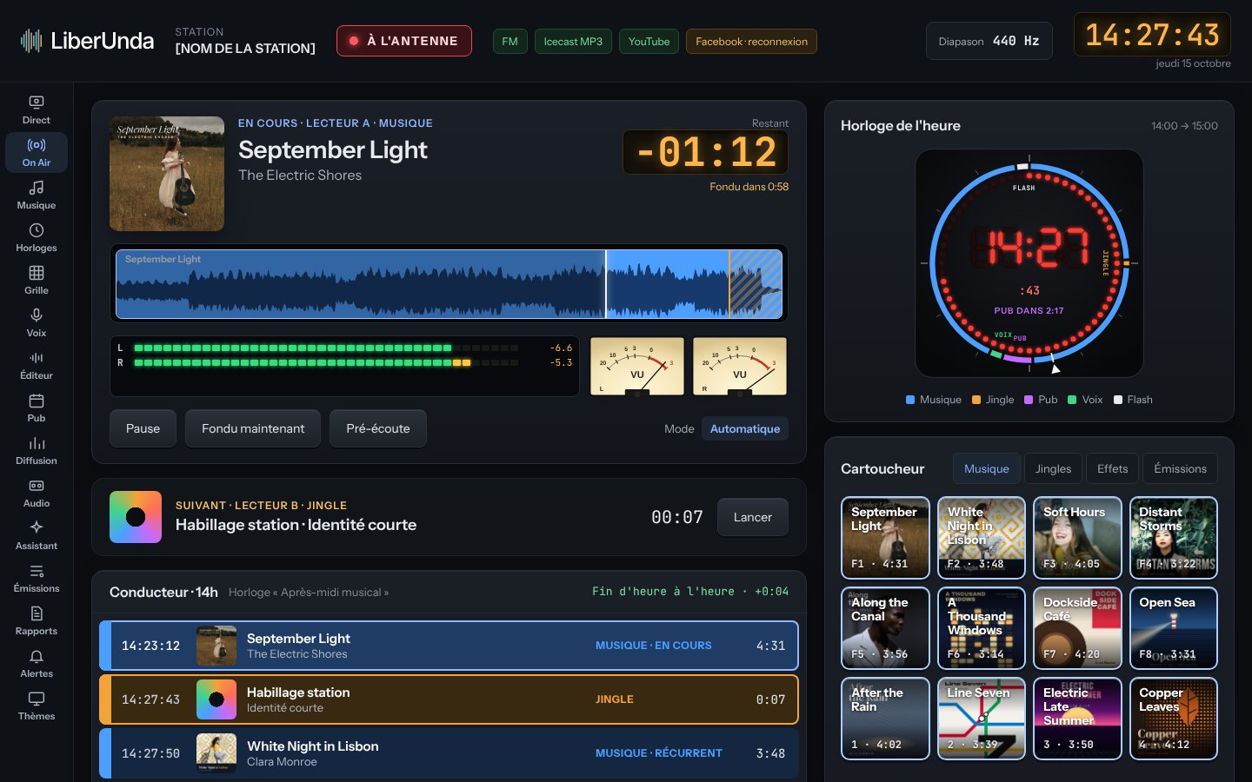Switch to the Effets cart tab
Image resolution: width=1252 pixels, height=782 pixels.
1112,468
